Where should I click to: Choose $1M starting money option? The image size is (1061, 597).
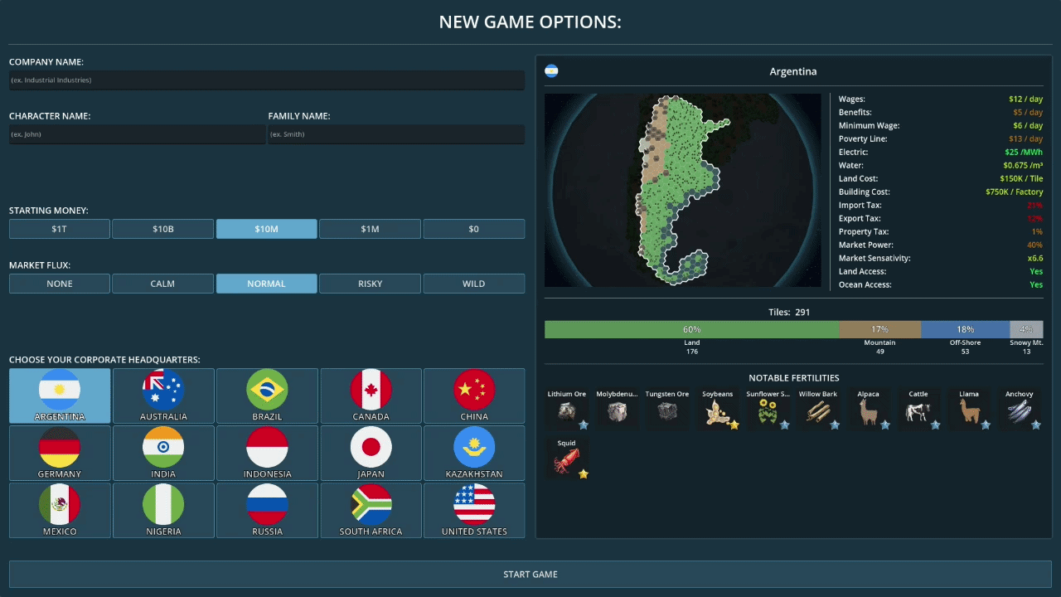click(x=370, y=229)
